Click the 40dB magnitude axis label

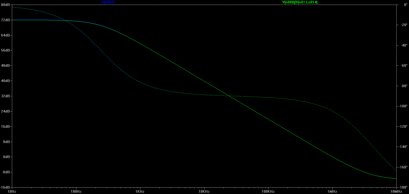[x=5, y=81]
